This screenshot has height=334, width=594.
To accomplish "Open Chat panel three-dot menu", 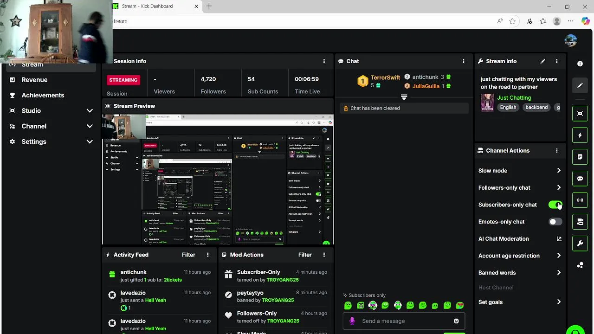I will (x=464, y=61).
